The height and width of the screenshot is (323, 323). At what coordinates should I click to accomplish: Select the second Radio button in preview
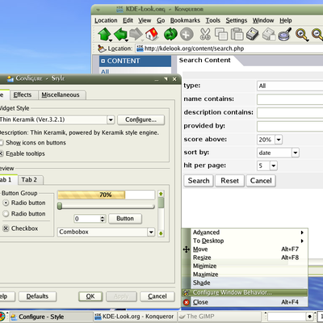[x=6, y=214]
